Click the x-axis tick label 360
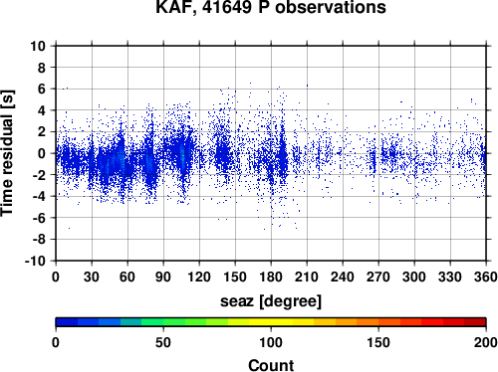The height and width of the screenshot is (372, 498). pyautogui.click(x=486, y=277)
